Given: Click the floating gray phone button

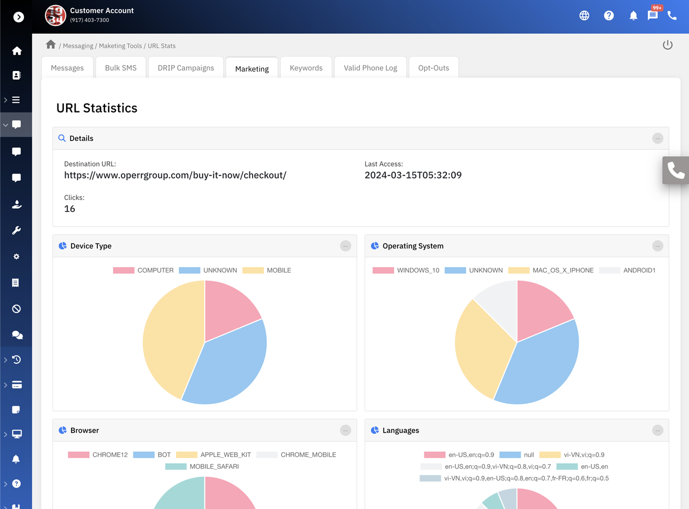Looking at the screenshot, I should [x=676, y=170].
